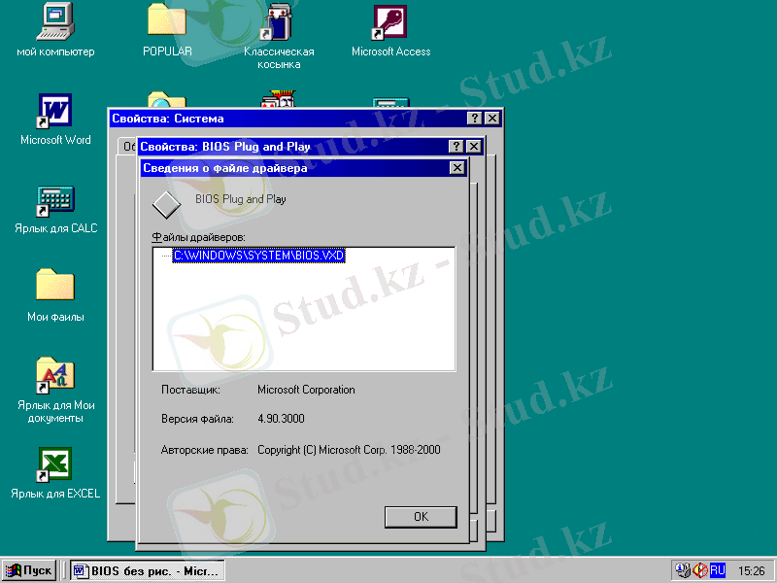Close the Свойства: Система window
The image size is (777, 583).
tap(492, 118)
